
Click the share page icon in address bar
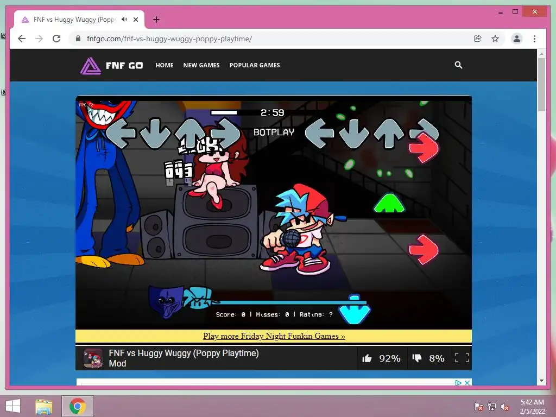pos(478,39)
